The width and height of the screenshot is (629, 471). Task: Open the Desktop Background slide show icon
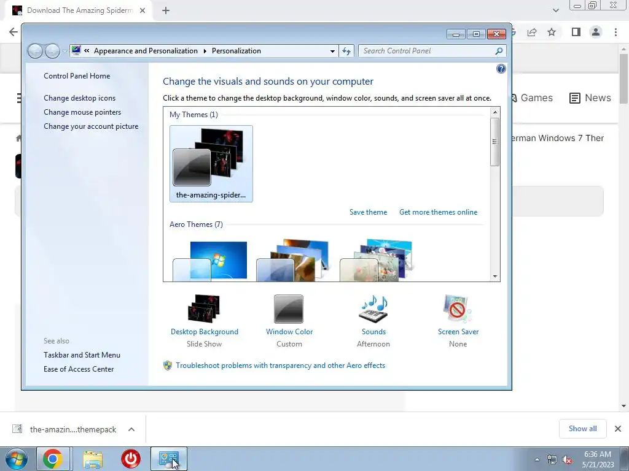click(204, 309)
